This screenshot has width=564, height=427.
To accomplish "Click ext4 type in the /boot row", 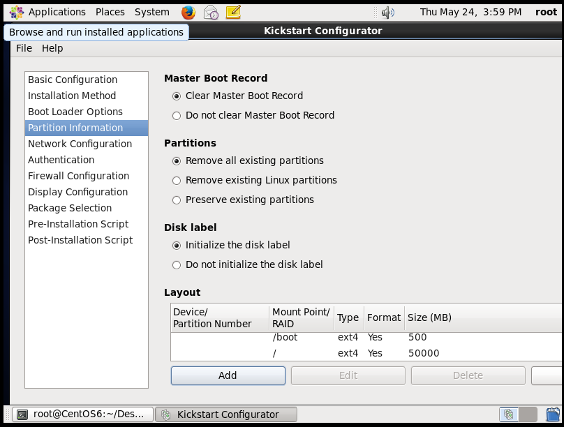I will [348, 337].
